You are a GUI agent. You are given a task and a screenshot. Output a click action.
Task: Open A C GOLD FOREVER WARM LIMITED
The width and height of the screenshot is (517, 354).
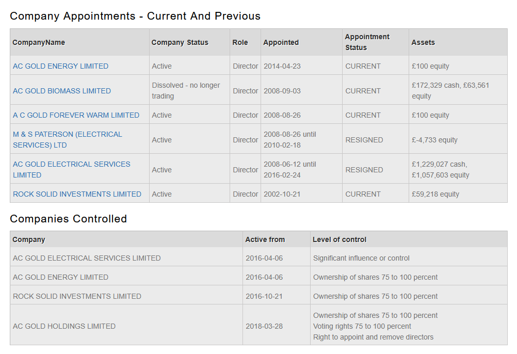pos(76,115)
